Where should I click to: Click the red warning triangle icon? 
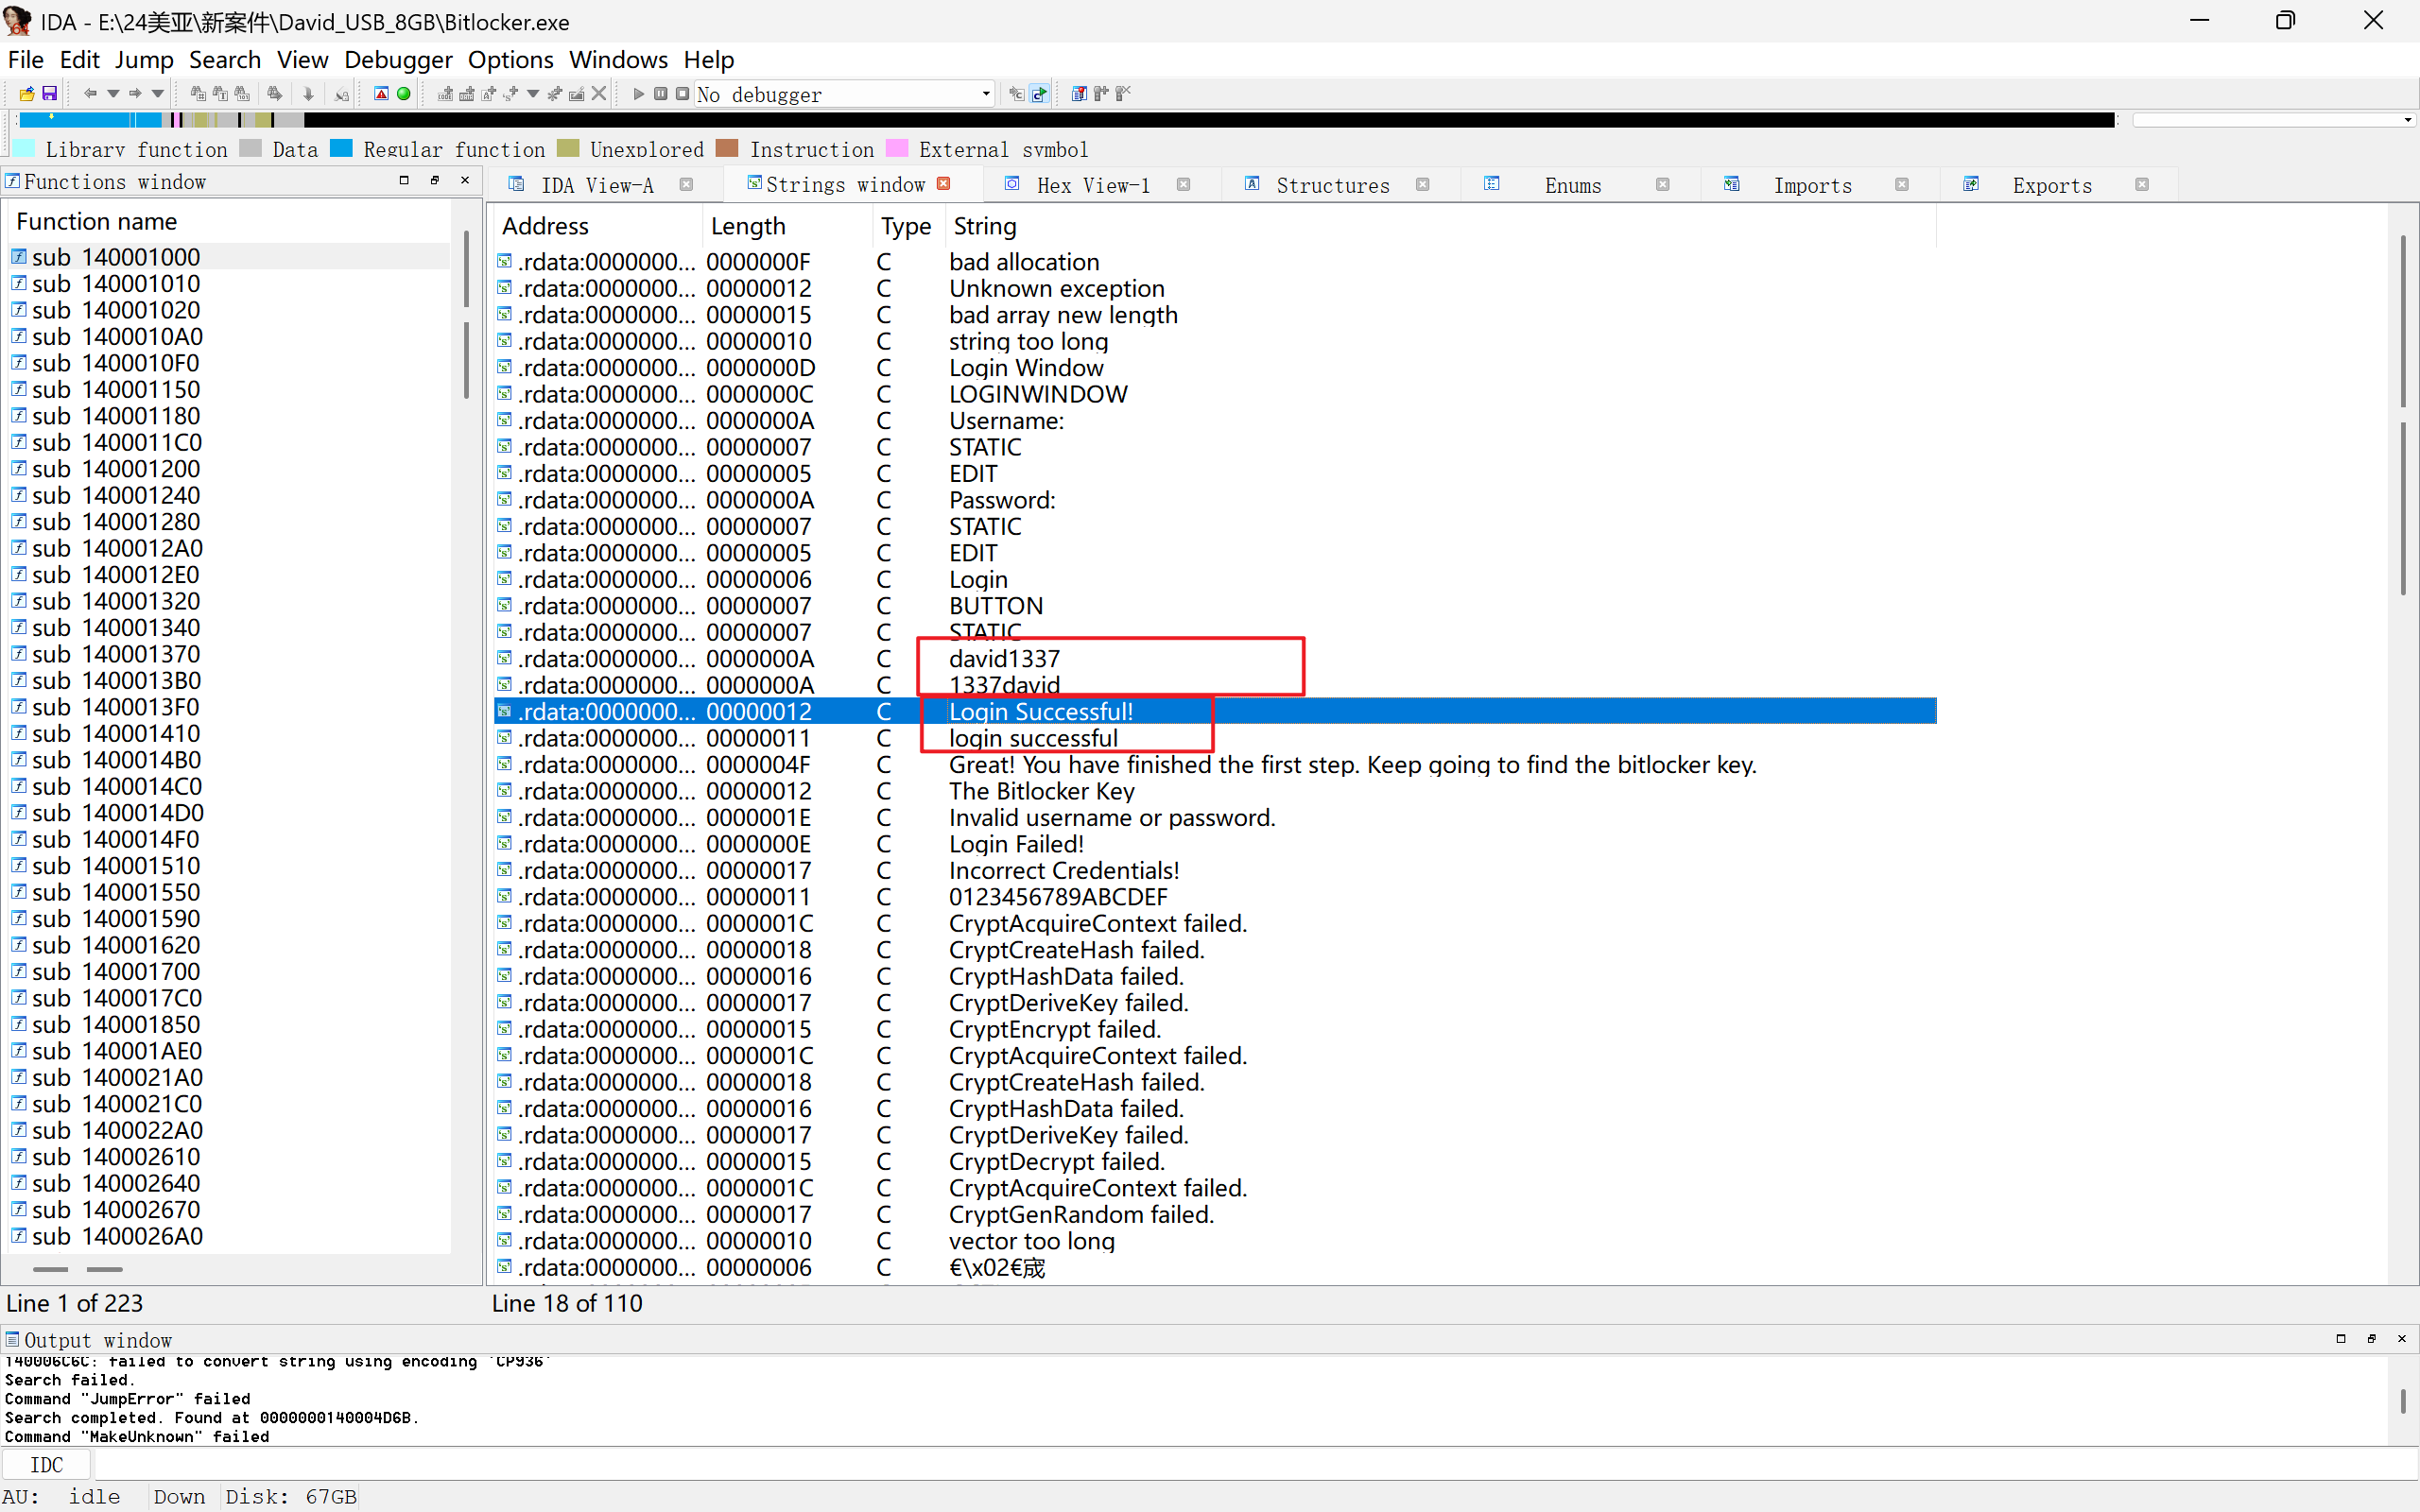pyautogui.click(x=381, y=94)
